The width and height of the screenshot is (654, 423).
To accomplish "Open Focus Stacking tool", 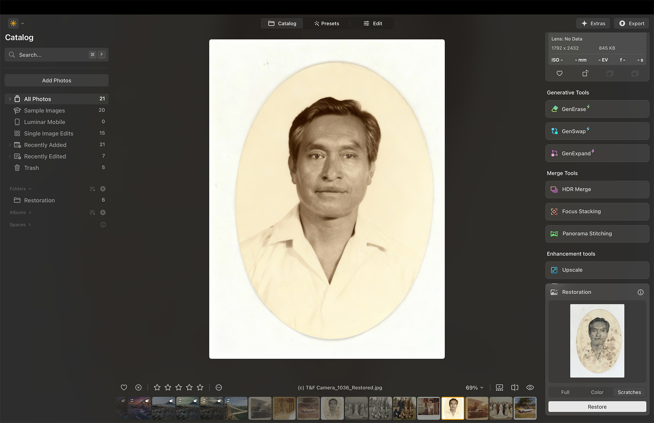I will (x=597, y=212).
